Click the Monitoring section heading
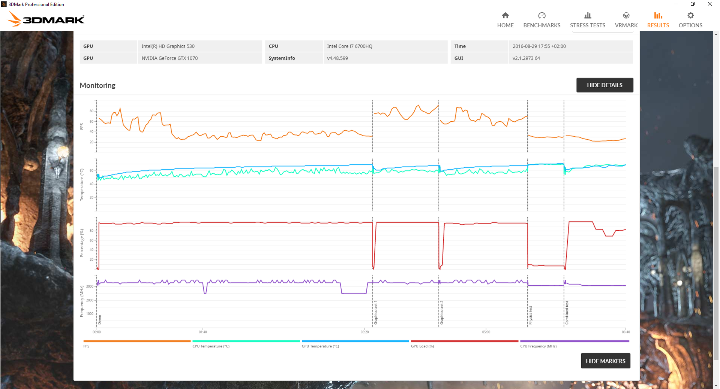The height and width of the screenshot is (389, 720). coord(97,85)
